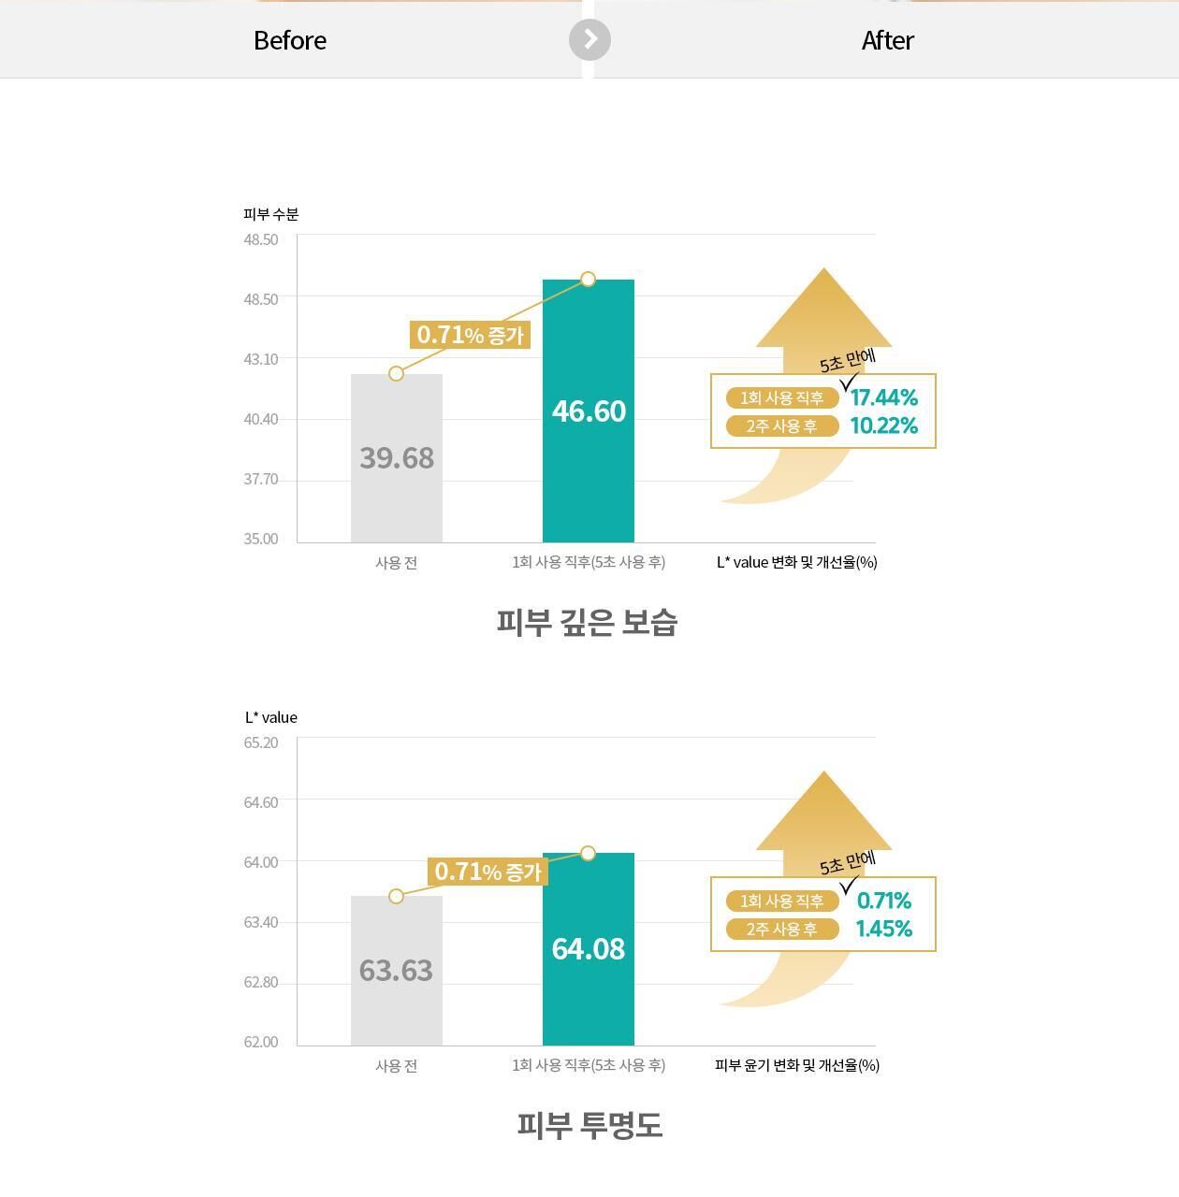1179x1197 pixels.
Task: Click the checkmark beside the 0.71% result
Action: (849, 886)
